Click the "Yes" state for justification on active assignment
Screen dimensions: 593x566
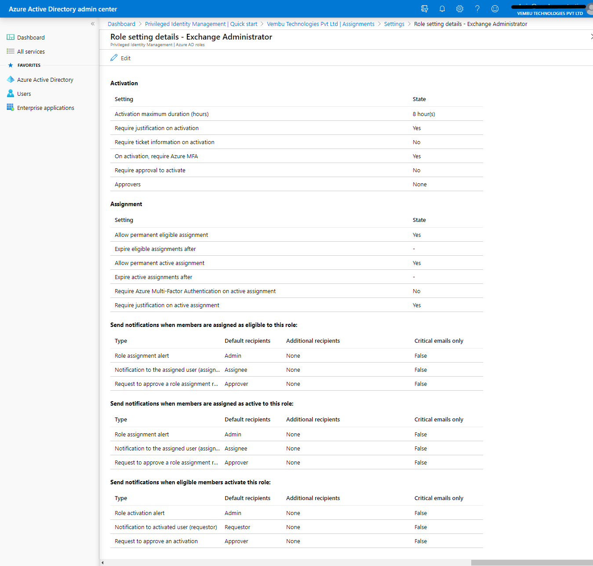click(417, 305)
